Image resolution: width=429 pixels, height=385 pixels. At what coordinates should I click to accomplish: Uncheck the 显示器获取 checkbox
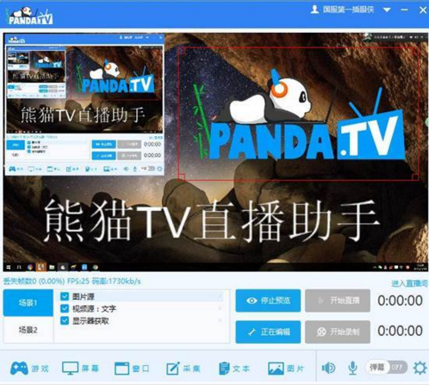[65, 320]
